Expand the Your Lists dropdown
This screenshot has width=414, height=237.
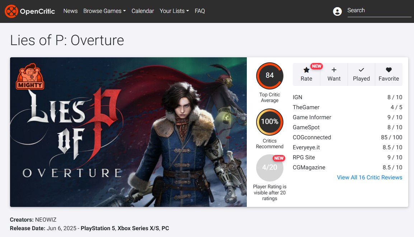pos(174,11)
